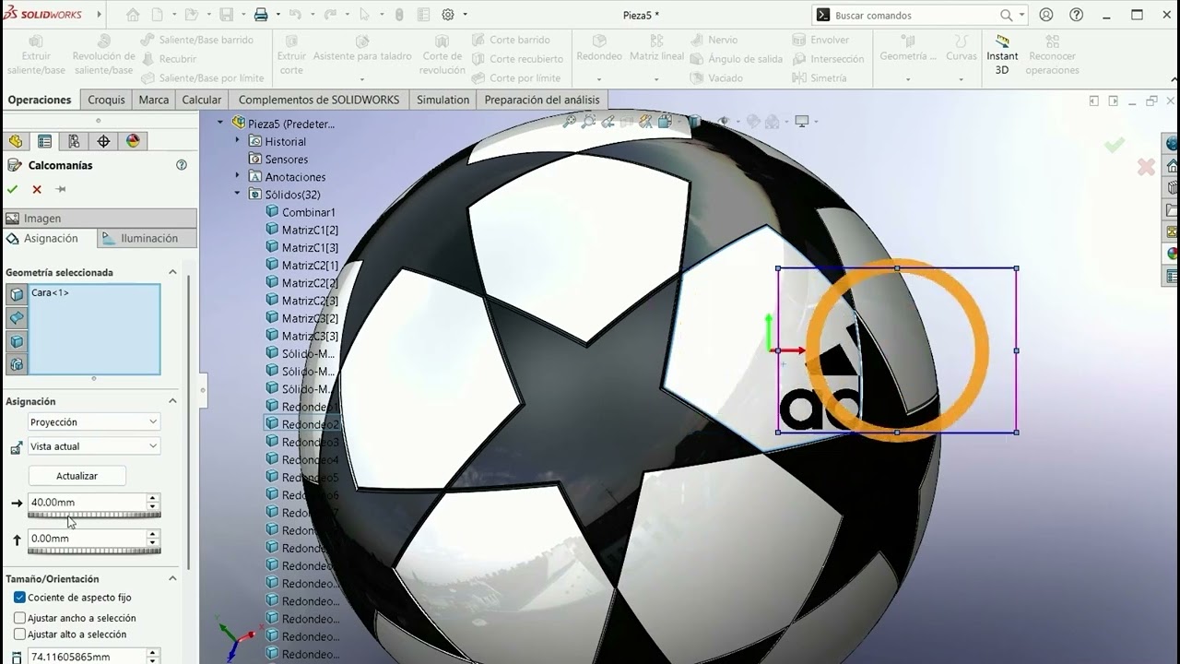Click the pushpin icon in Calcomanías
Image resolution: width=1180 pixels, height=664 pixels.
61,189
